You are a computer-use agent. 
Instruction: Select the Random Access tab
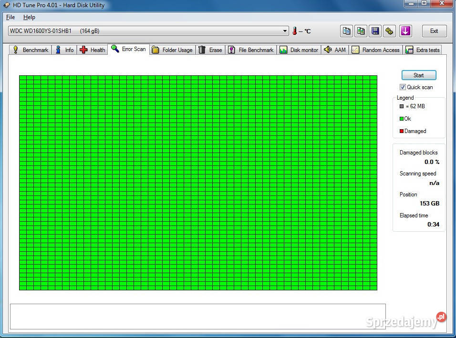(x=375, y=50)
